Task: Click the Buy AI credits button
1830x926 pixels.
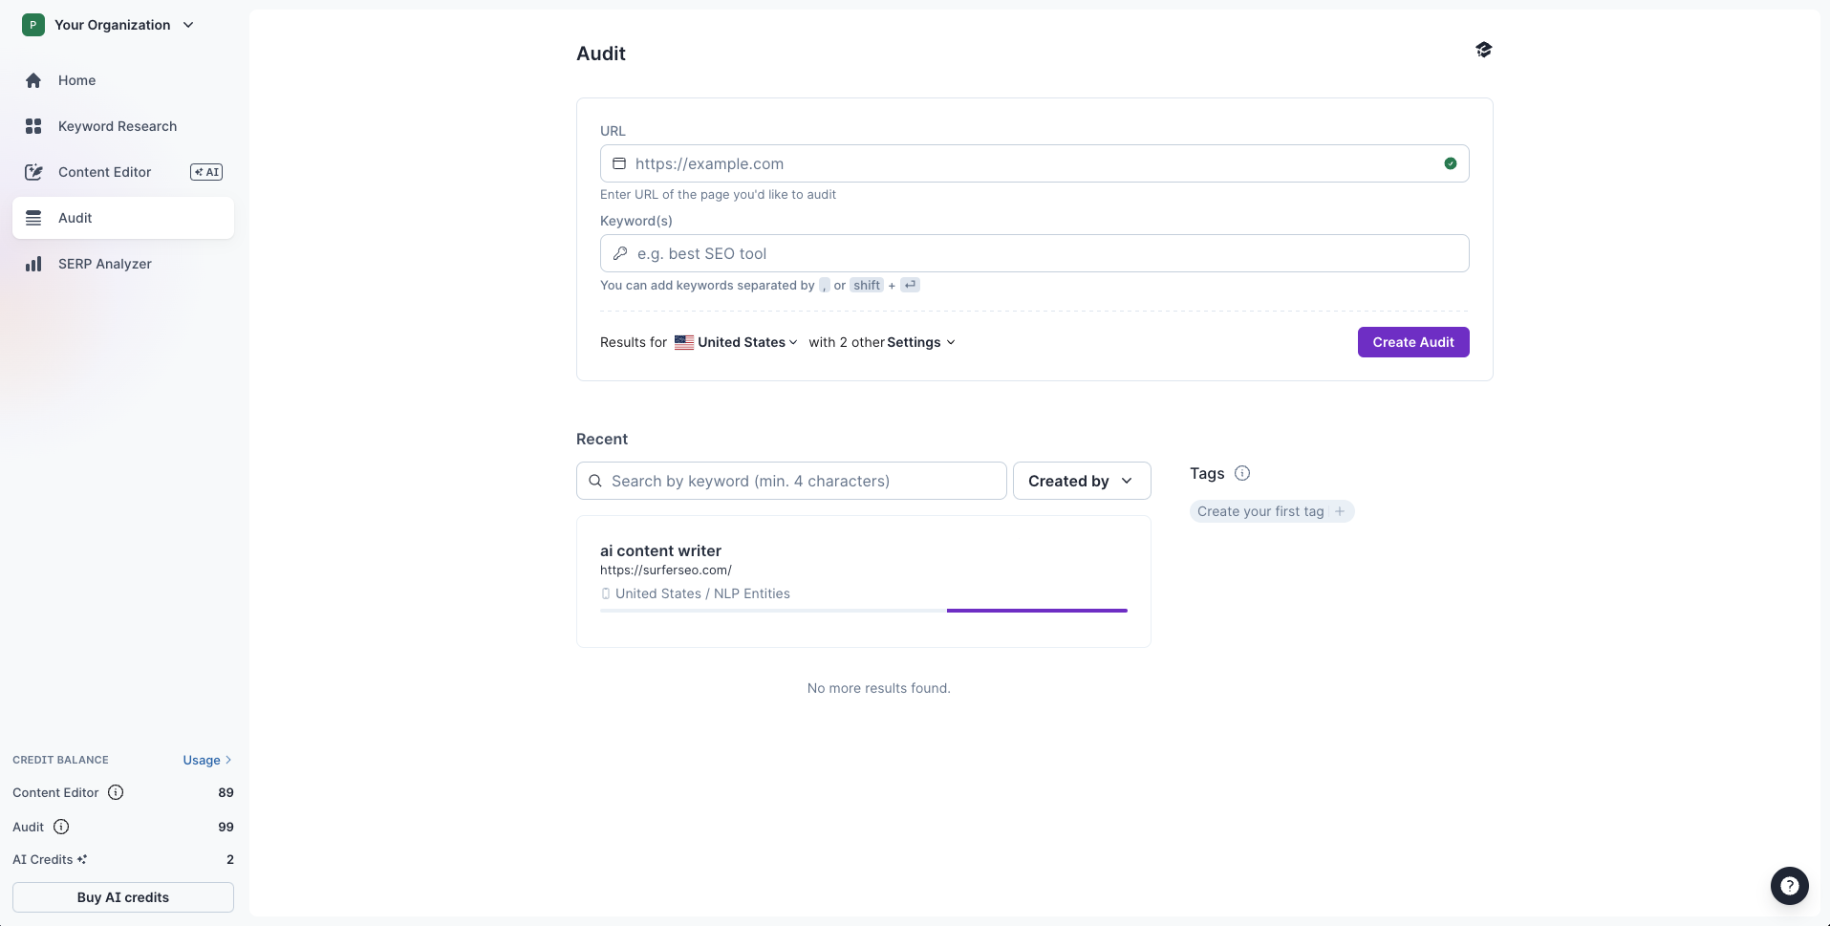Action: point(122,897)
